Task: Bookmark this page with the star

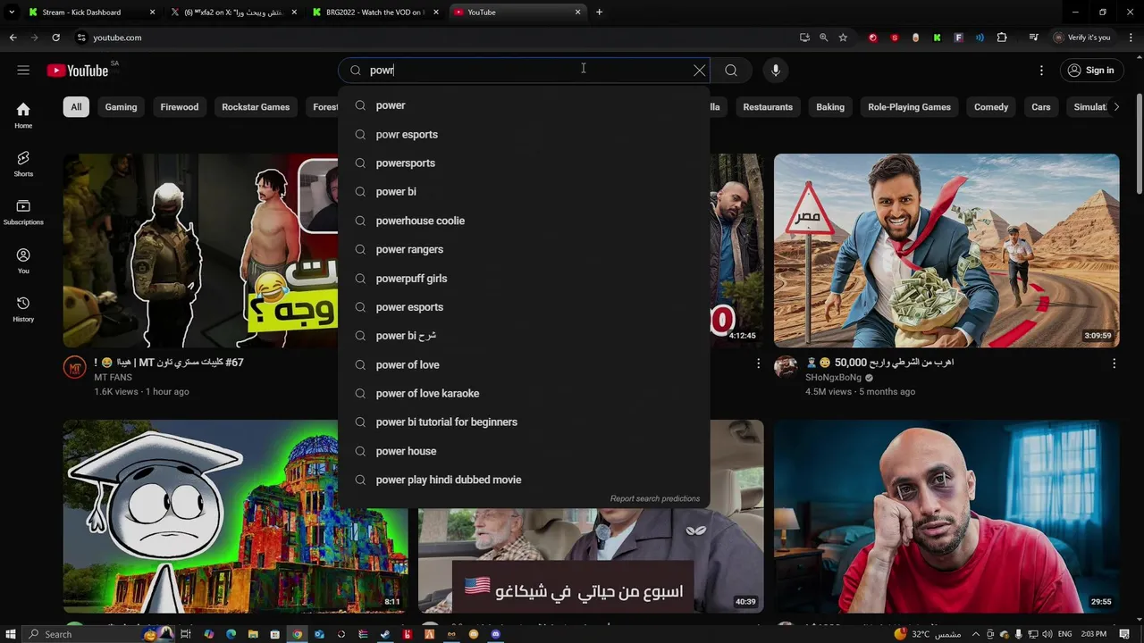Action: tap(843, 38)
